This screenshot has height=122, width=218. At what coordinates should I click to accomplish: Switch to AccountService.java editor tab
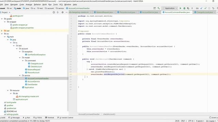click(150, 12)
